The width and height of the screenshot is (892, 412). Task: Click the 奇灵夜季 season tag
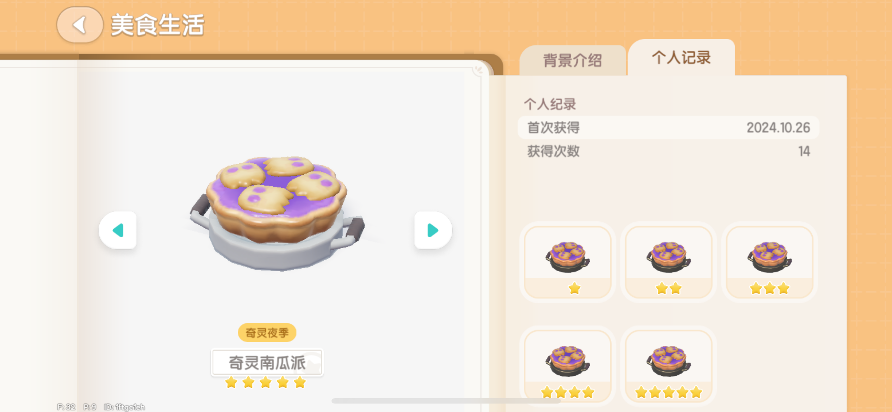point(267,333)
